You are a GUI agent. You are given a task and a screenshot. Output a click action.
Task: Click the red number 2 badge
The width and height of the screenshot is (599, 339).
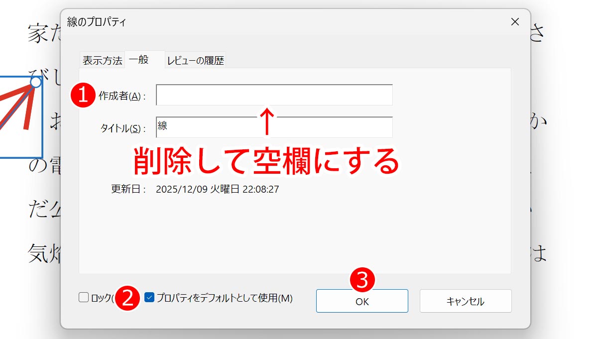127,298
